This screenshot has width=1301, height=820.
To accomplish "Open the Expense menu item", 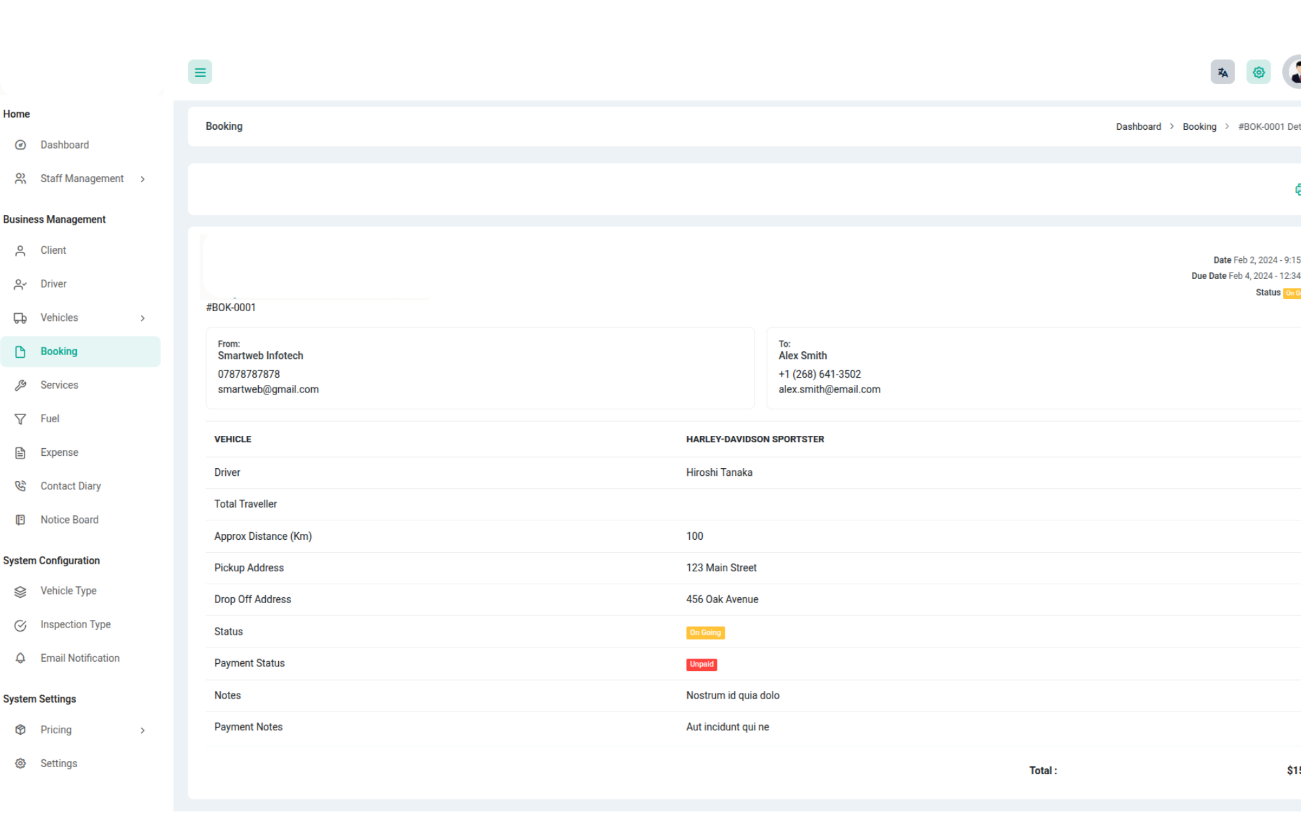I will [x=59, y=453].
